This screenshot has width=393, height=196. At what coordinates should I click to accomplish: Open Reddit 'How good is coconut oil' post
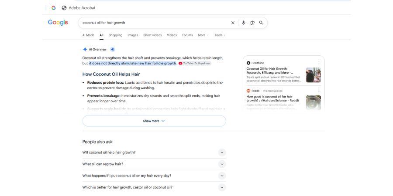tap(272, 98)
